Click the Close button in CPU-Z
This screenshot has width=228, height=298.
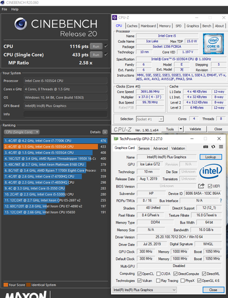[218, 129]
